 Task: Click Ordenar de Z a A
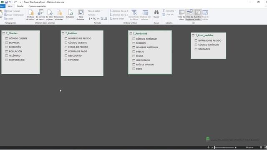[x=119, y=15]
